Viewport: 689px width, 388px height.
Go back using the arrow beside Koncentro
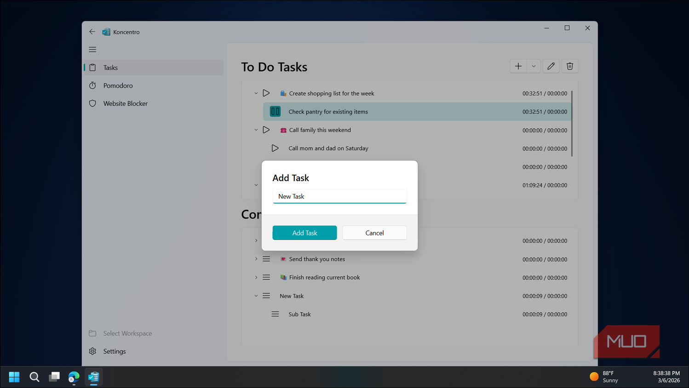(92, 32)
